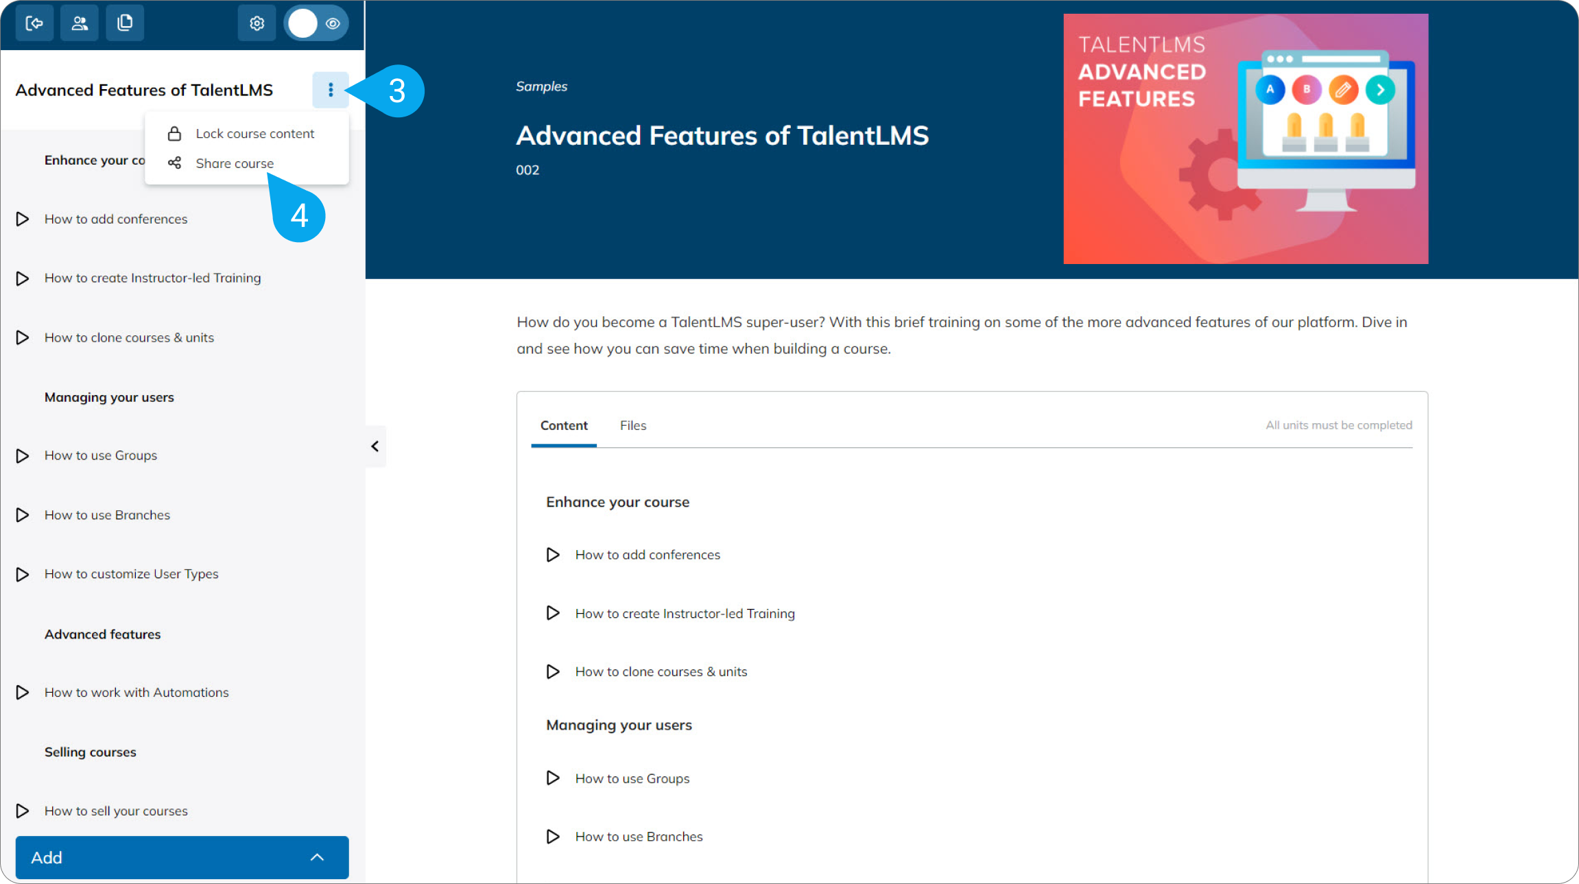Open sidebar unit How to create Instructor-led Training
This screenshot has height=884, width=1579.
pos(152,278)
